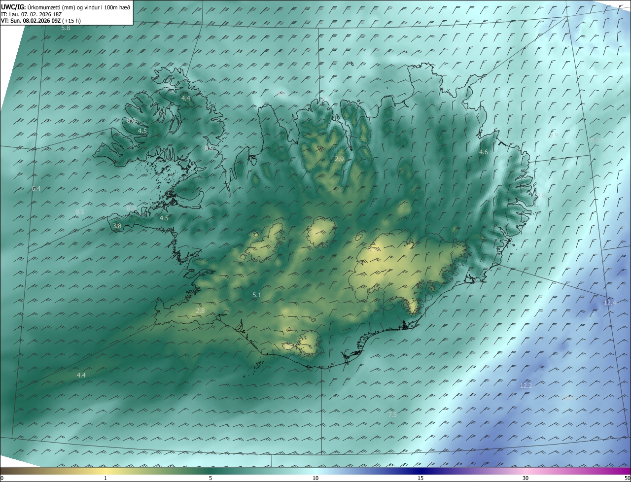The image size is (631, 482).
Task: Click the 8.1 value label over the sea
Action: pos(79,211)
